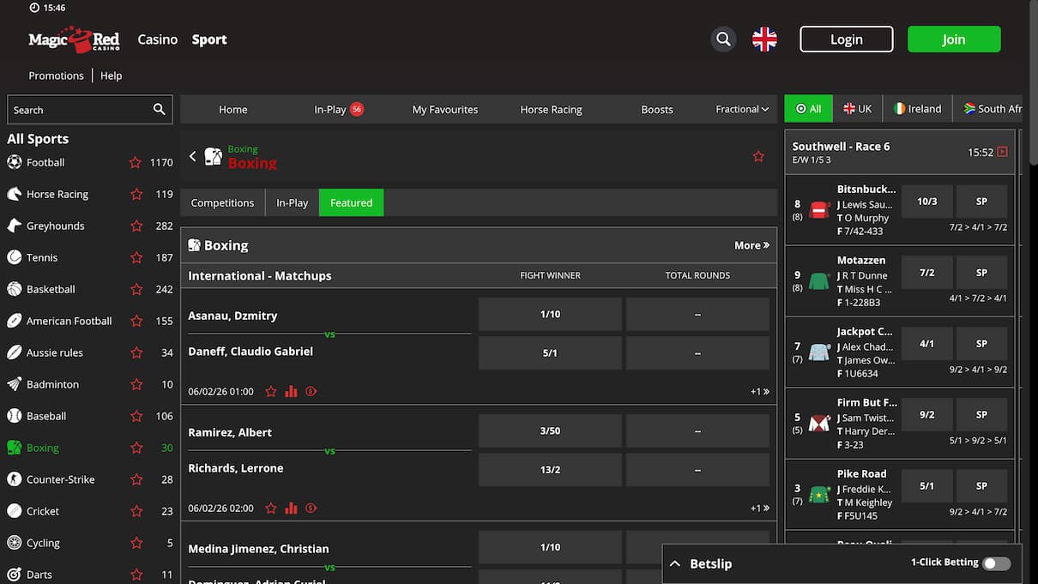Select the Football sport icon in the sidebar

pos(15,162)
